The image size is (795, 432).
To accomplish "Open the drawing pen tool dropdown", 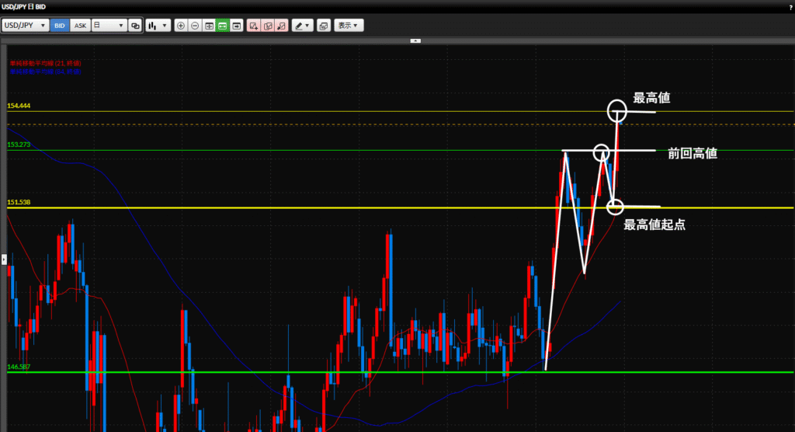I will [302, 26].
